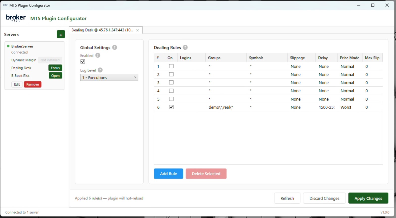Disable rule 6 On checkbox
Screen dimensions: 396x218
coord(171,107)
